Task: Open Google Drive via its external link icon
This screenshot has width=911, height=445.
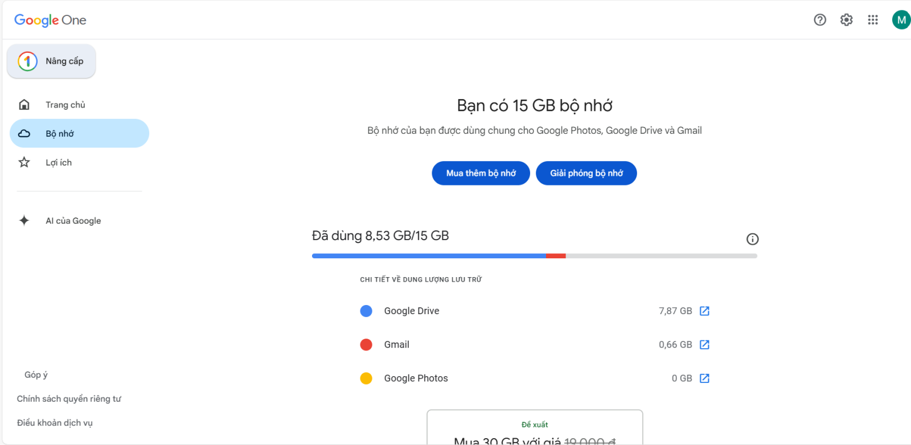Action: 705,311
